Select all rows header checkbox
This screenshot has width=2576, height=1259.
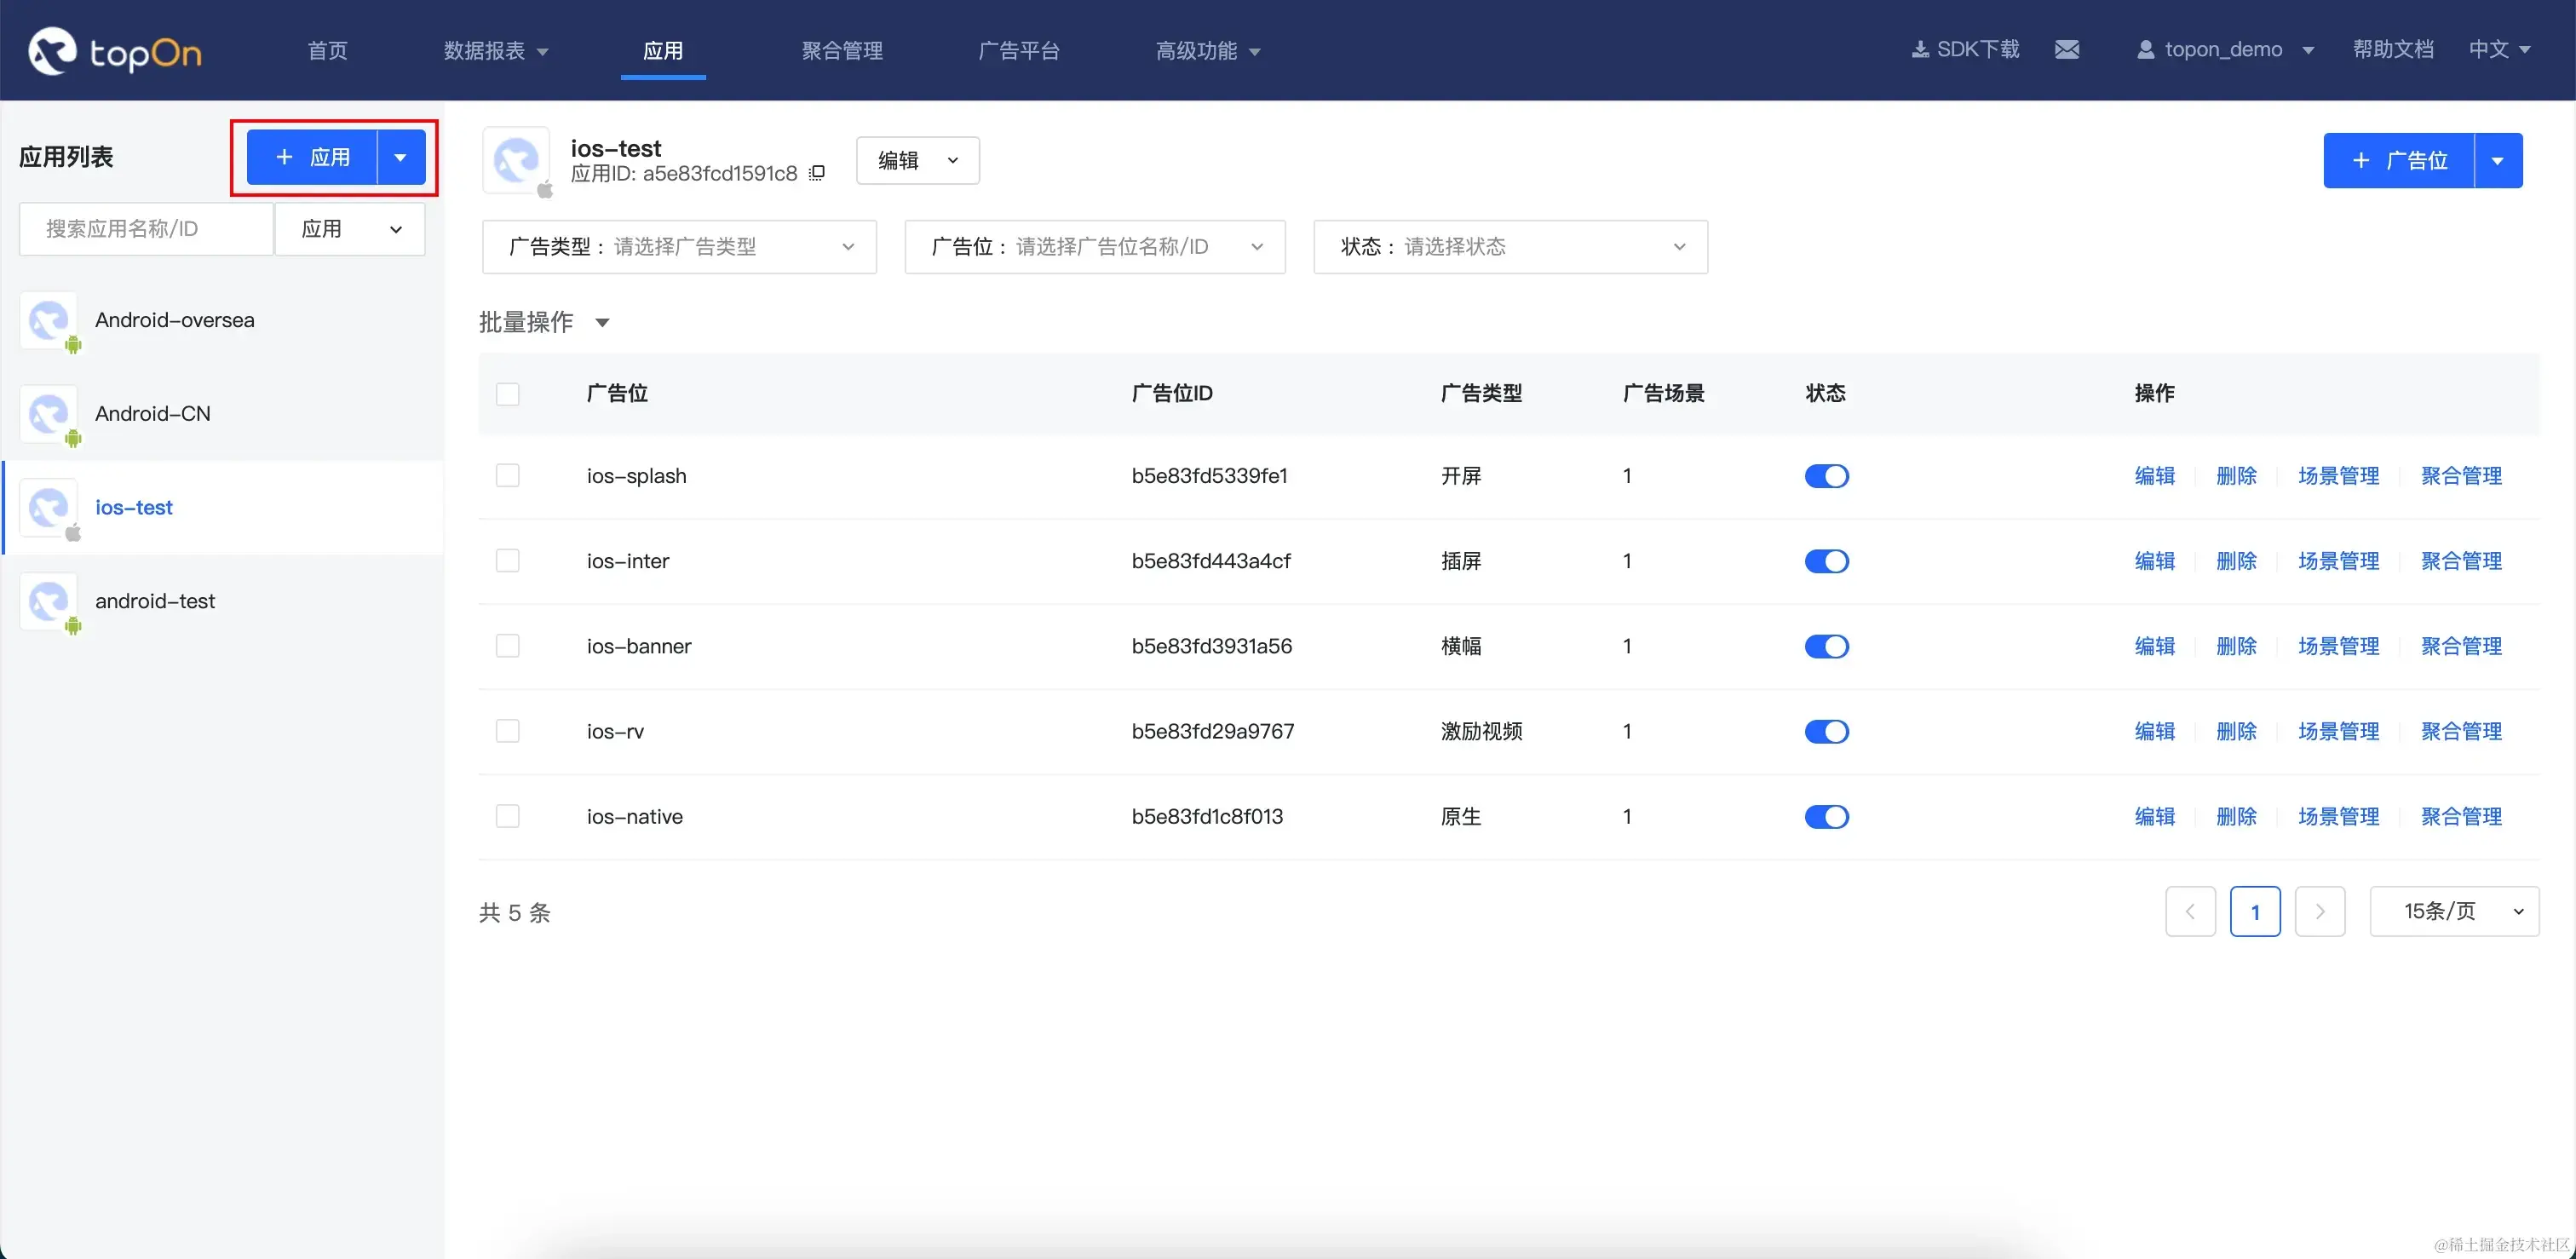pyautogui.click(x=508, y=394)
